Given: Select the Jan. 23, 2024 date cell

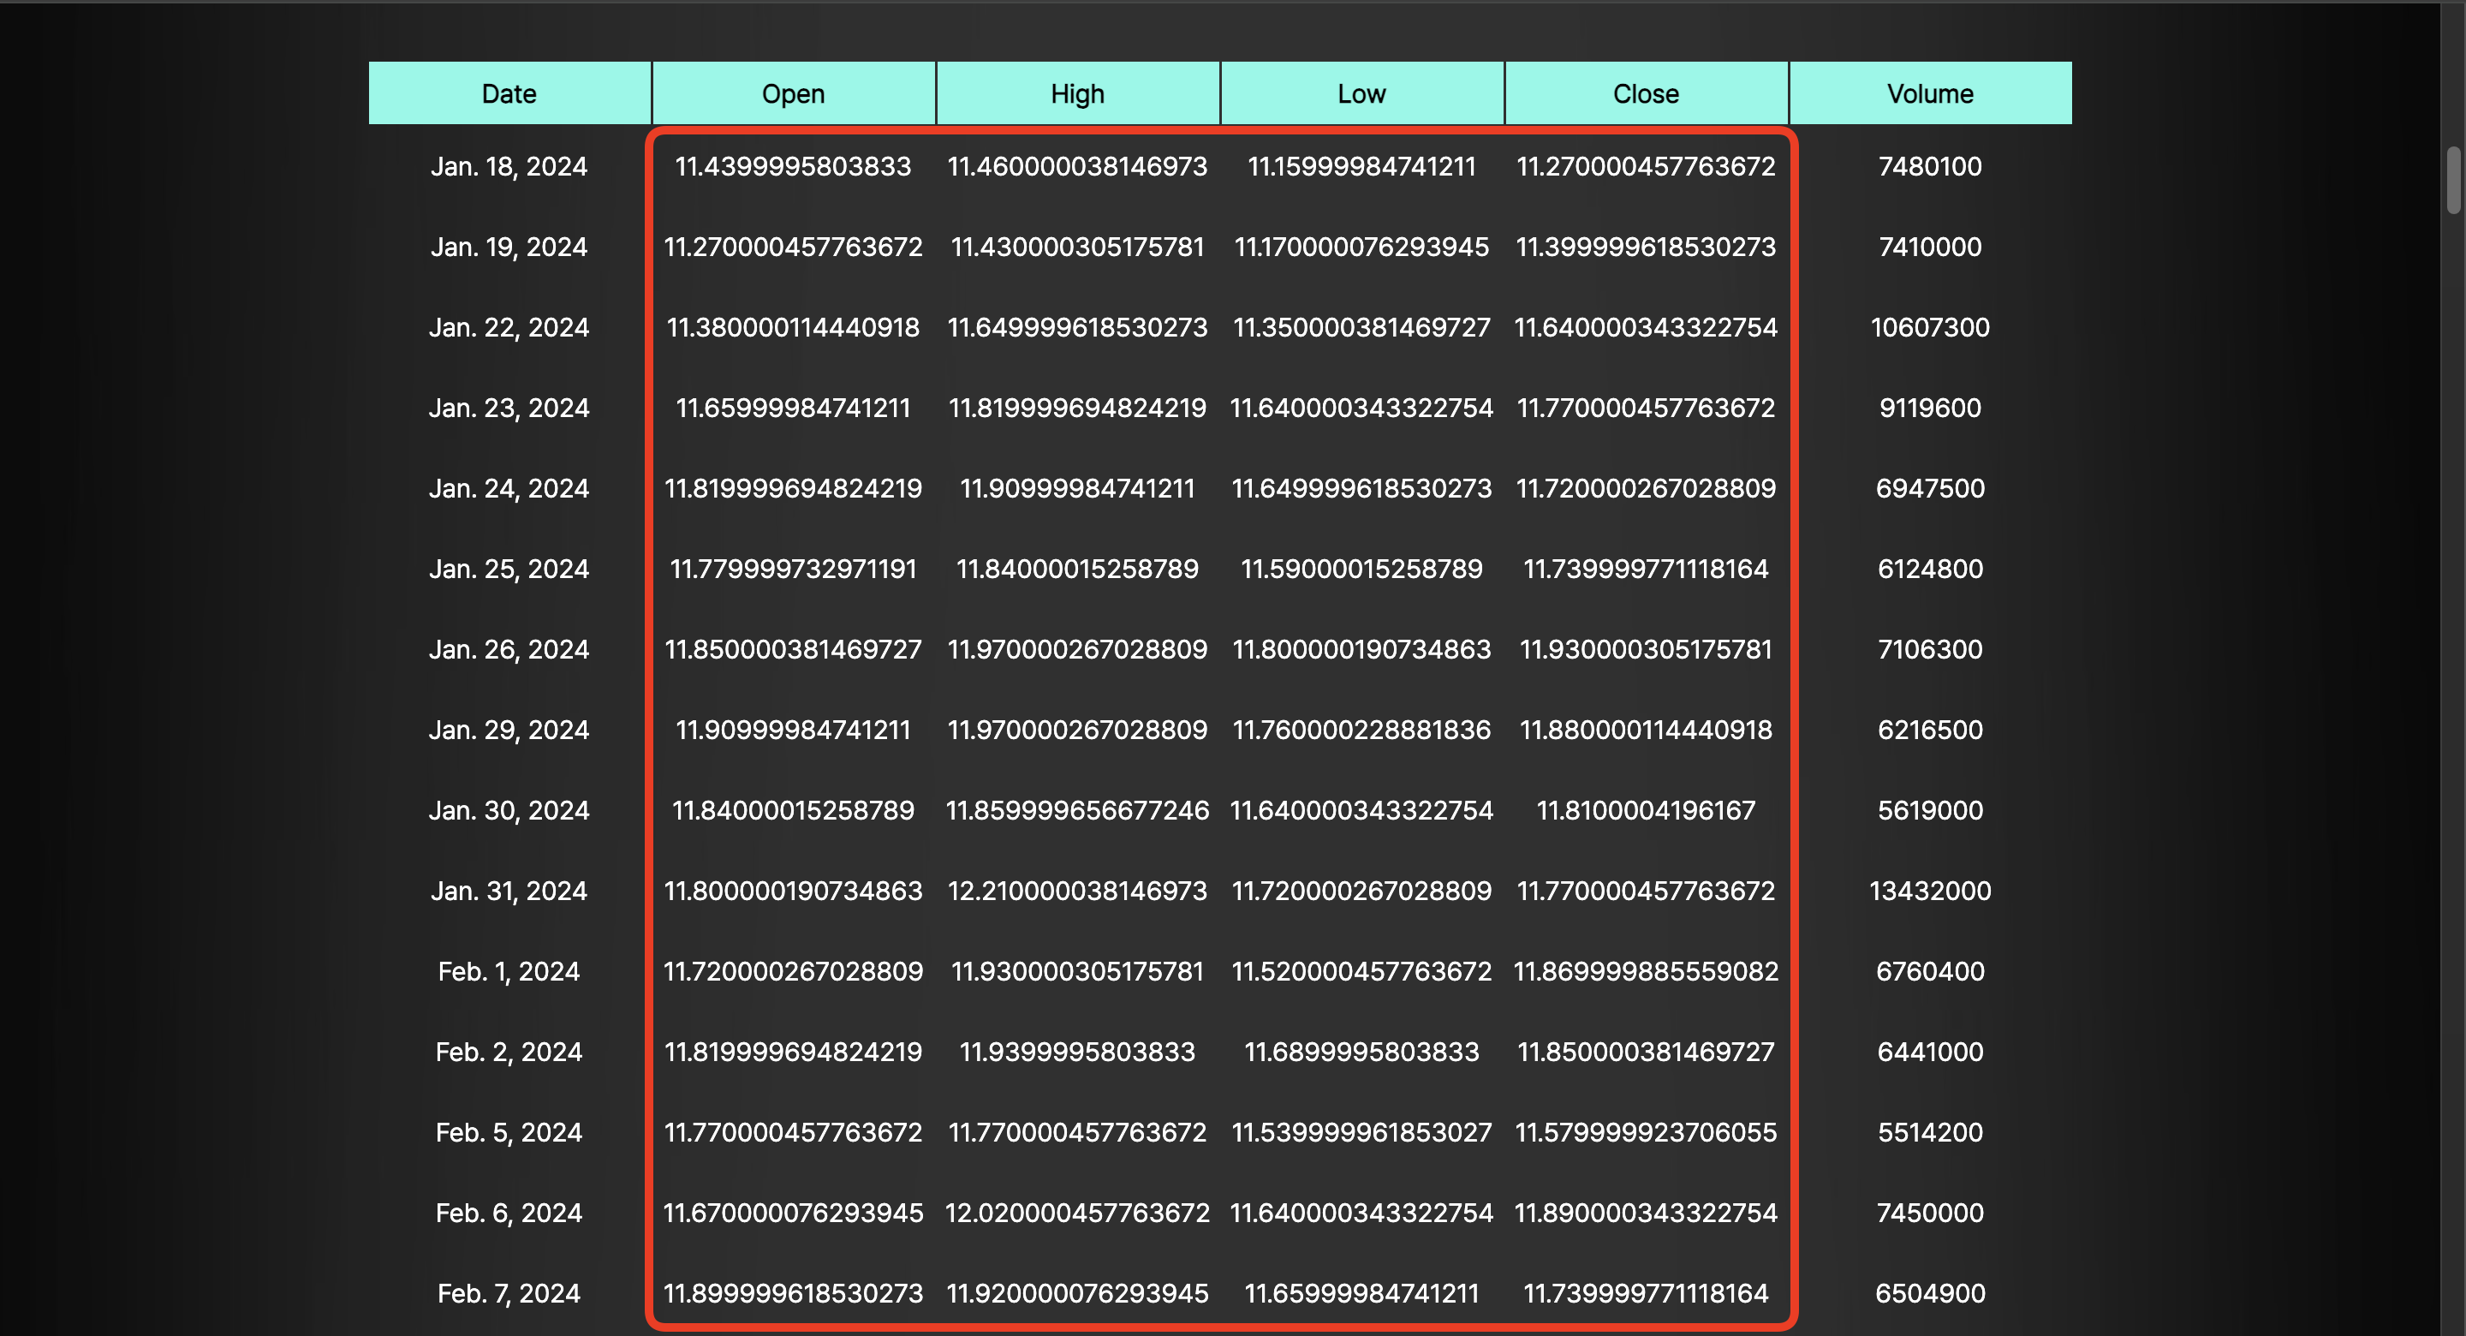Looking at the screenshot, I should pos(509,408).
